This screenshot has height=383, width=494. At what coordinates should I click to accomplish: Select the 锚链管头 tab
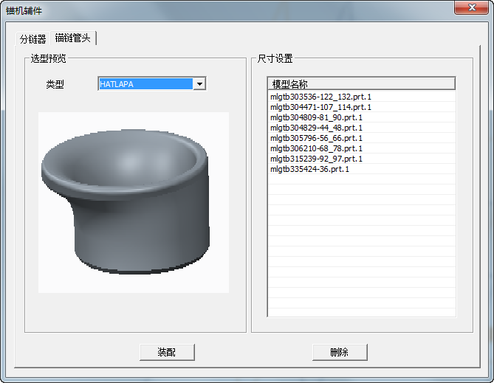73,38
